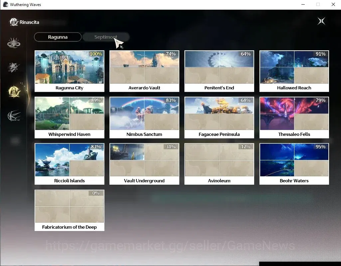The width and height of the screenshot is (341, 266).
Task: Click the 68% badge on Fagaceae Peninsula
Action: pyautogui.click(x=246, y=100)
